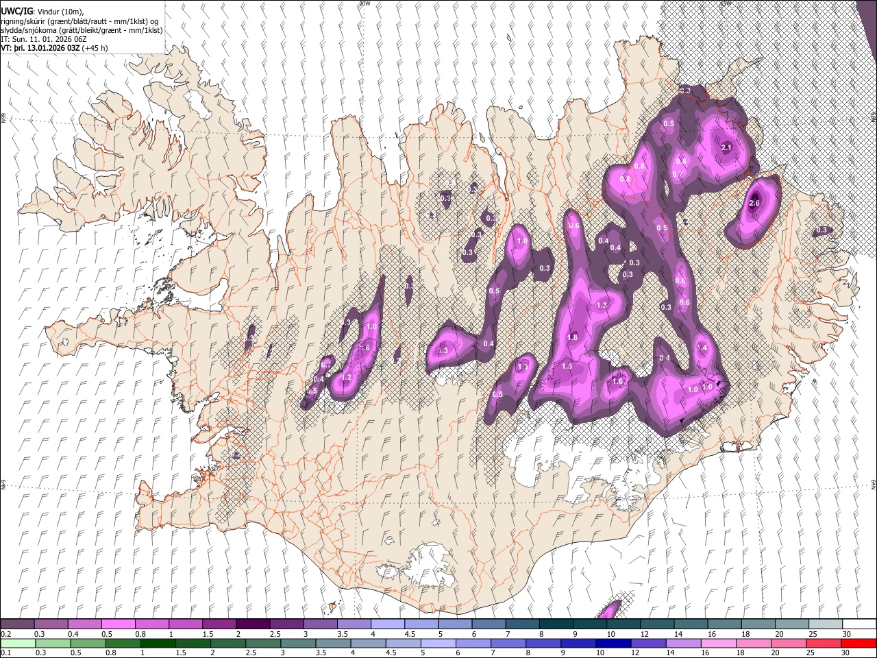This screenshot has height=658, width=877.
Task: Click the lower scale swatch between 0.1 and 0.3
Action: tap(17, 643)
